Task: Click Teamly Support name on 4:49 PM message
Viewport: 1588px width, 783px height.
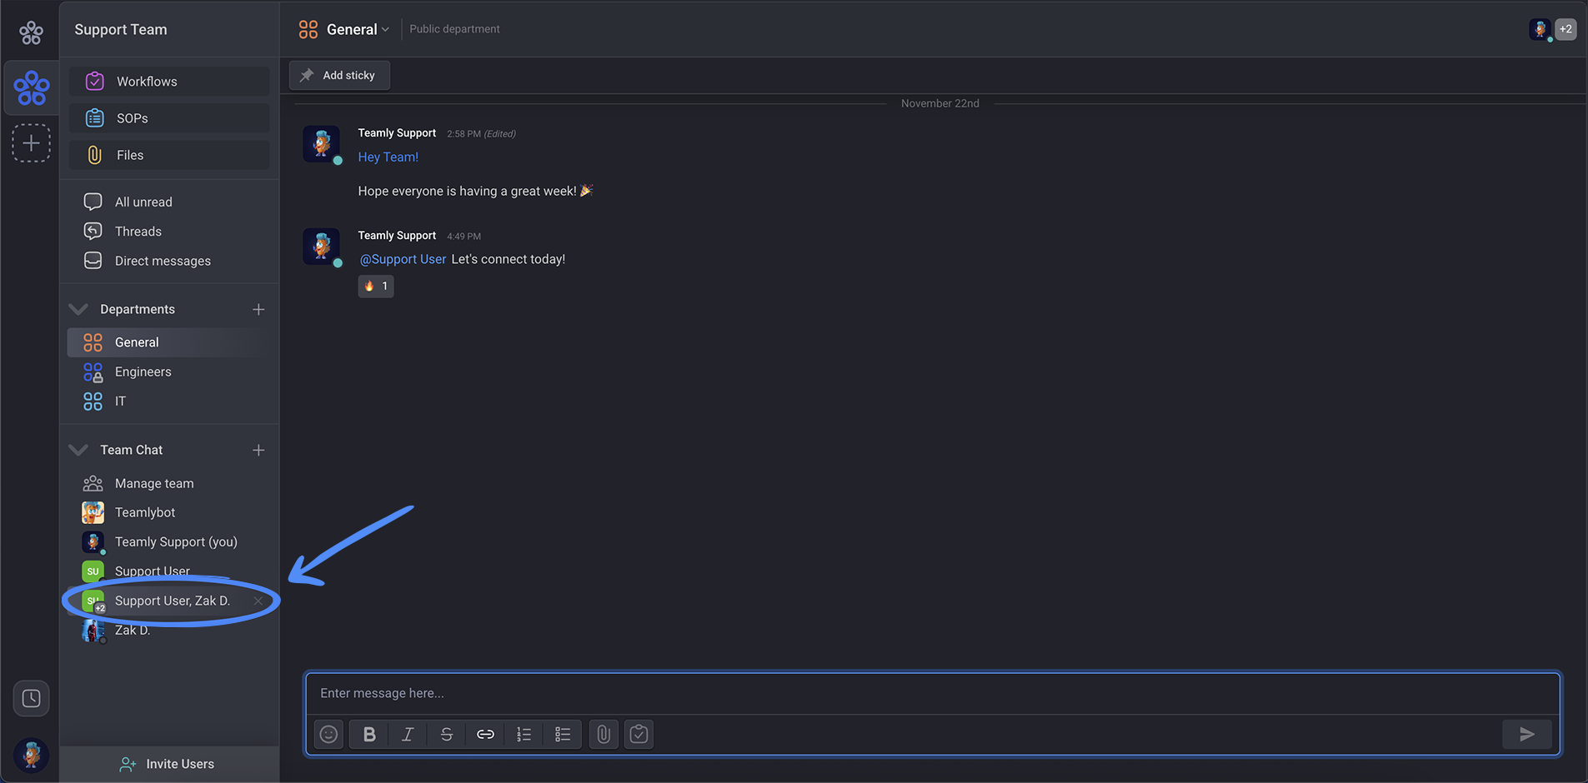Action: pyautogui.click(x=397, y=236)
